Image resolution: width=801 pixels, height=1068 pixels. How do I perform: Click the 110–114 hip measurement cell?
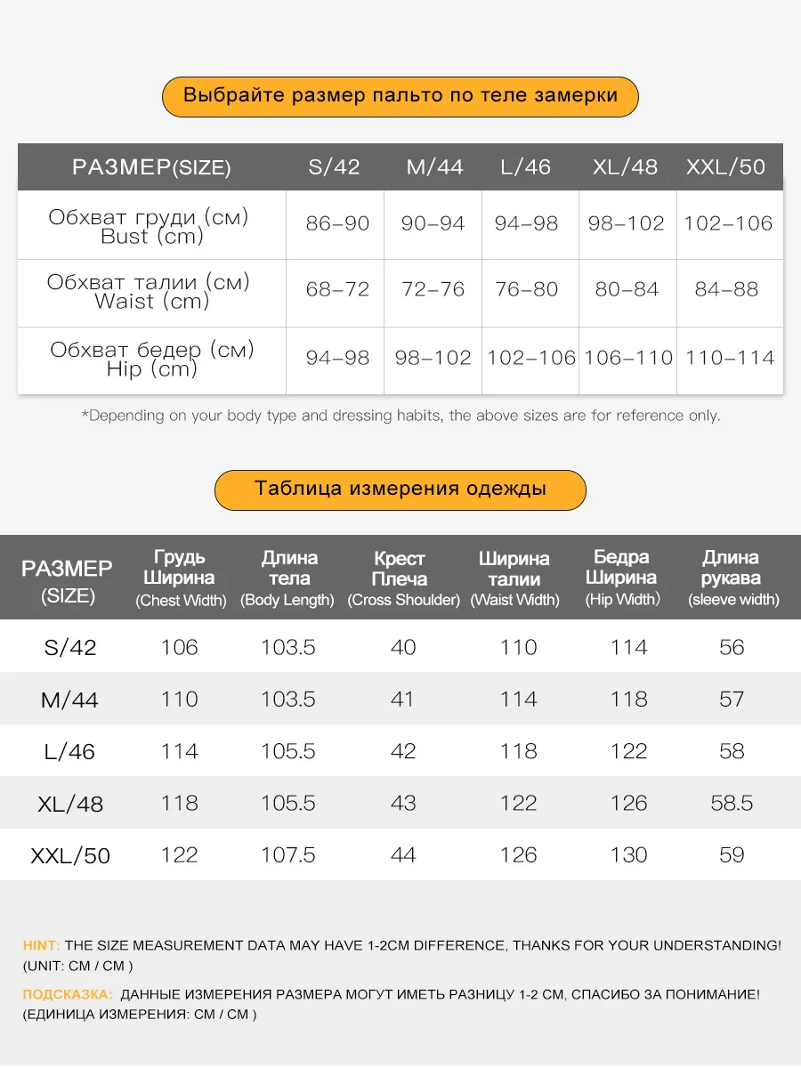[730, 358]
